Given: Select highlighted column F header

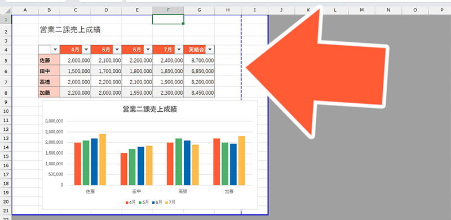Looking at the screenshot, I should pos(168,10).
